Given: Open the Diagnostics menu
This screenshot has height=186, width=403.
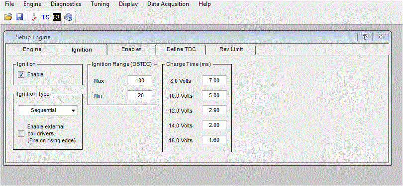Looking at the screenshot, I should (x=66, y=4).
